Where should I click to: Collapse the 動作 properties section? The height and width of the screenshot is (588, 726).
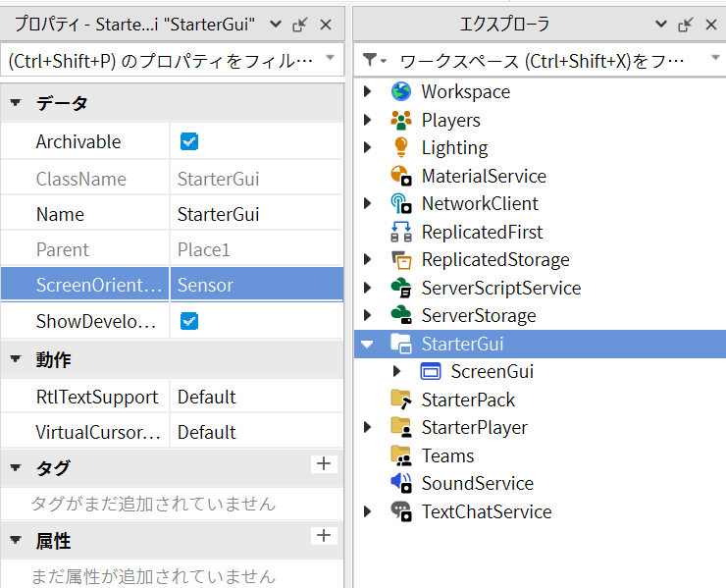click(16, 358)
